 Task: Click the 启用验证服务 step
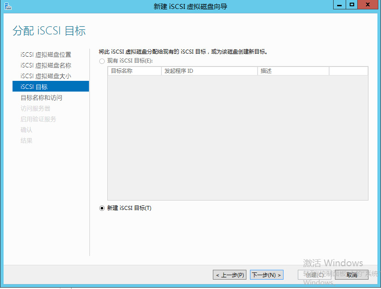pyautogui.click(x=38, y=119)
